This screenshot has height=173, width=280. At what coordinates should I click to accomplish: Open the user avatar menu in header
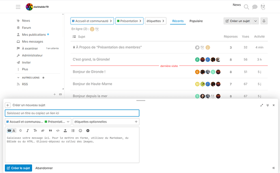pyautogui.click(x=263, y=7)
